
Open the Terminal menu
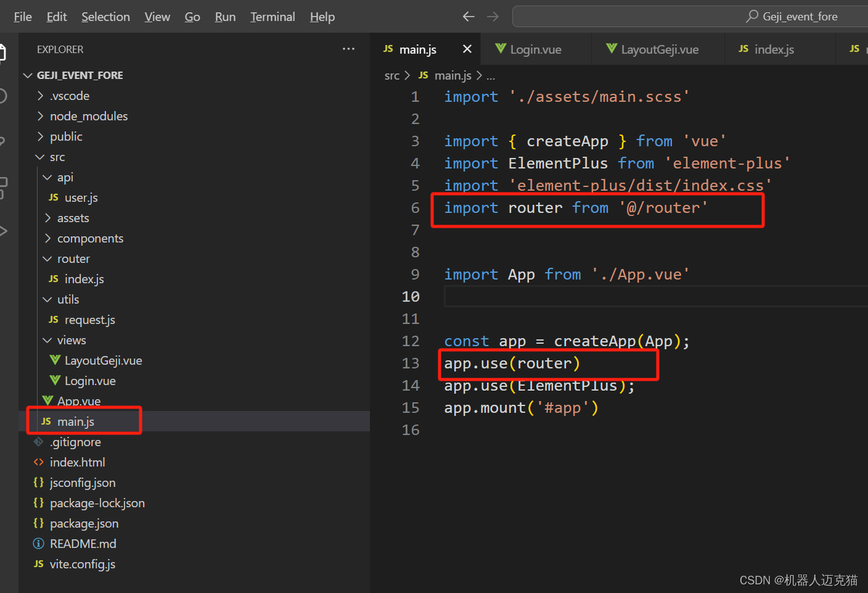[272, 17]
